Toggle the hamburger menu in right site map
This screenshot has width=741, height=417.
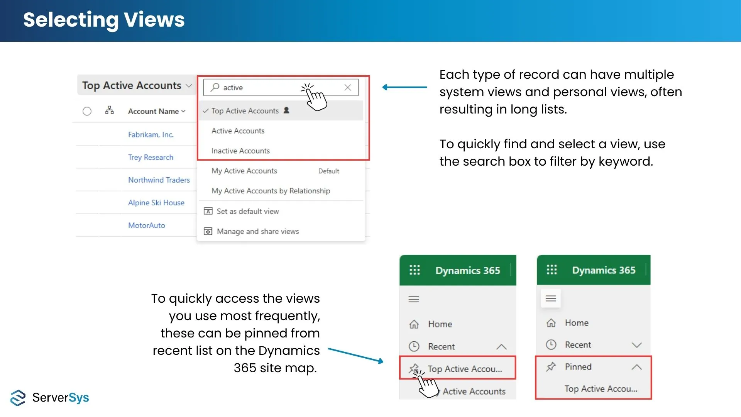tap(551, 298)
